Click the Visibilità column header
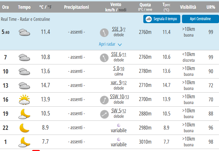Image resolution: width=219 pixels, height=151 pixels. coord(188,7)
